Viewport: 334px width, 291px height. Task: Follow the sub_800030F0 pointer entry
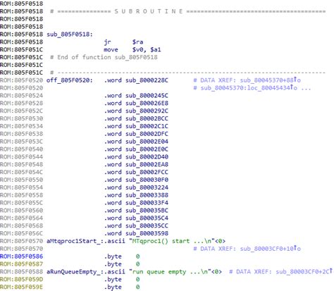coord(147,180)
